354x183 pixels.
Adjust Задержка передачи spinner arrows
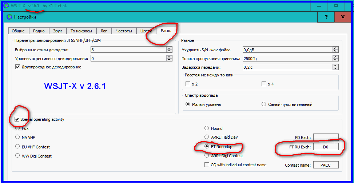point(335,67)
